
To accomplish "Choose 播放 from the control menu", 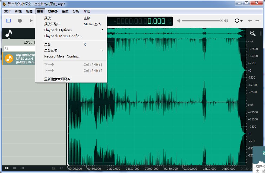I will 71,18.
